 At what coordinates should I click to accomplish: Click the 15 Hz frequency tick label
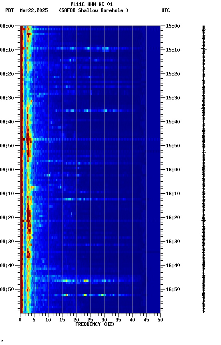(x=62, y=320)
